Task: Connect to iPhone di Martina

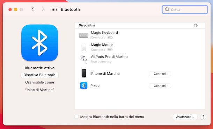Action: (160, 74)
